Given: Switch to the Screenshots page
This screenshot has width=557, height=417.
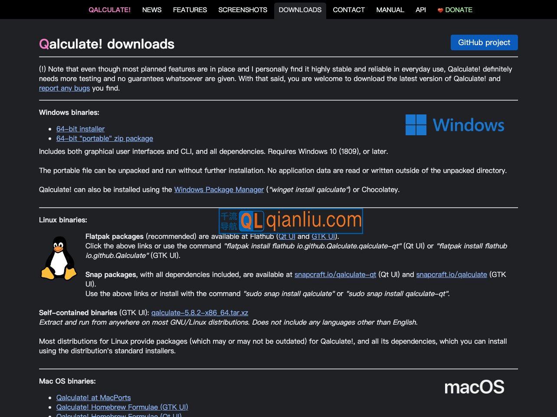Looking at the screenshot, I should (x=242, y=10).
